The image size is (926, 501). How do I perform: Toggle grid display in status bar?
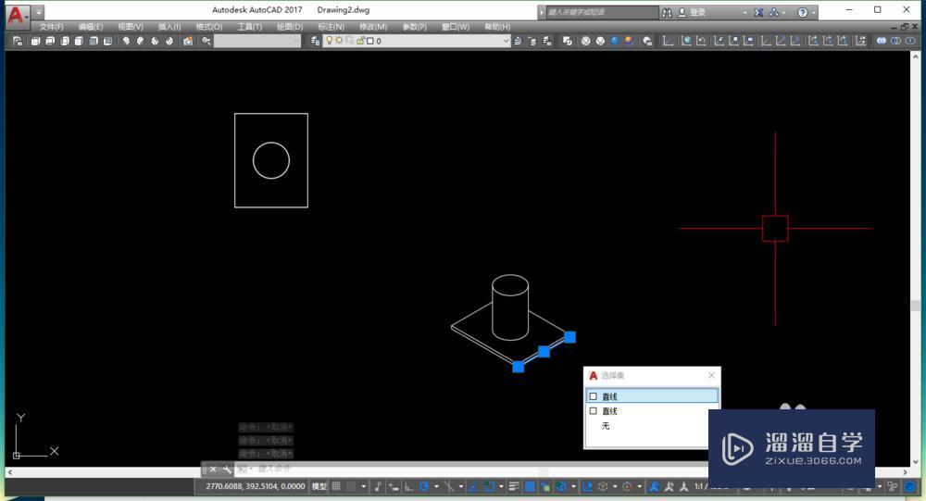coord(336,486)
